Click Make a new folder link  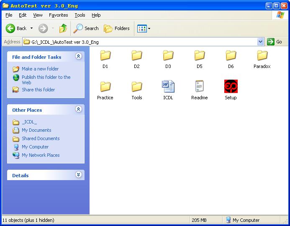click(x=40, y=69)
